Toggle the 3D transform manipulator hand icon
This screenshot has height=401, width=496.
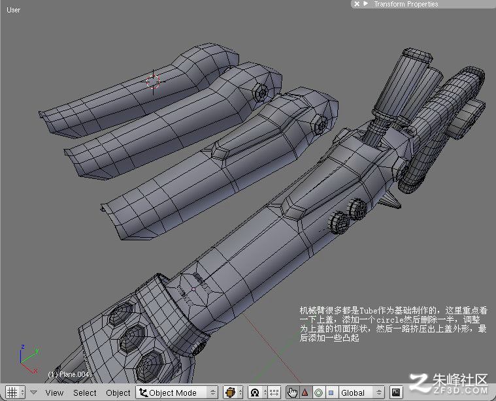[x=292, y=393]
